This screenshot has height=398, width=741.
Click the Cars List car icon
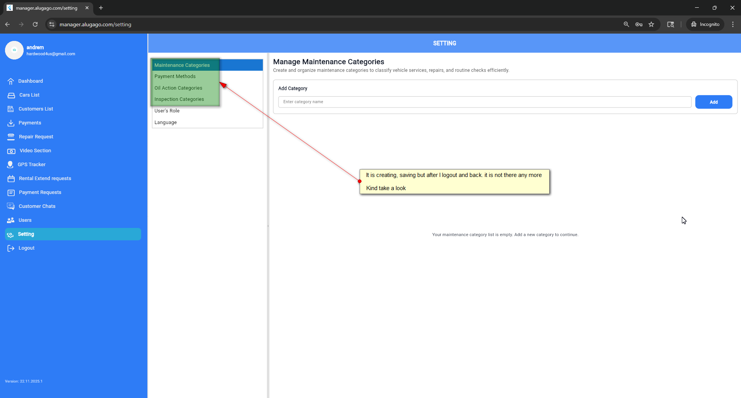[11, 95]
